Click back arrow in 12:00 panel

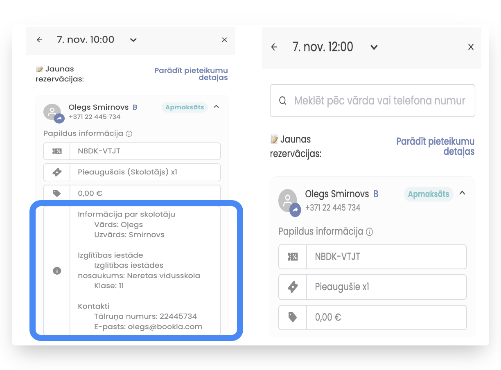pyautogui.click(x=274, y=47)
